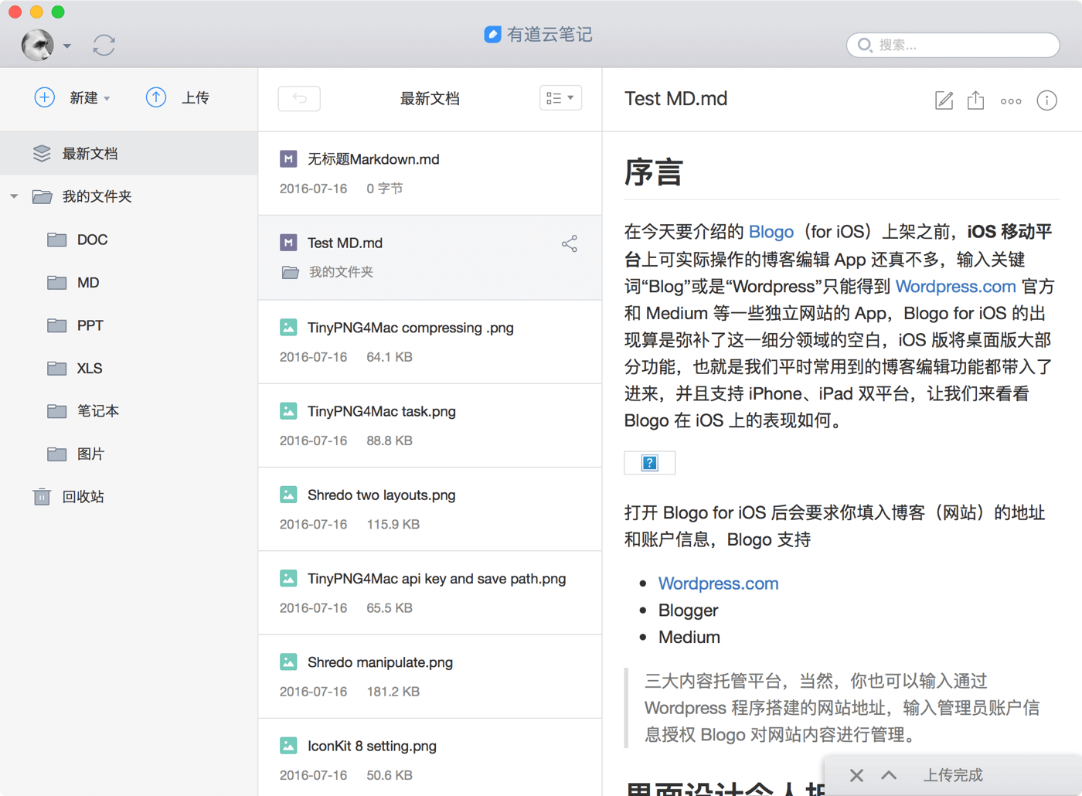Follow Wordpress.com link in bullet list

point(718,583)
